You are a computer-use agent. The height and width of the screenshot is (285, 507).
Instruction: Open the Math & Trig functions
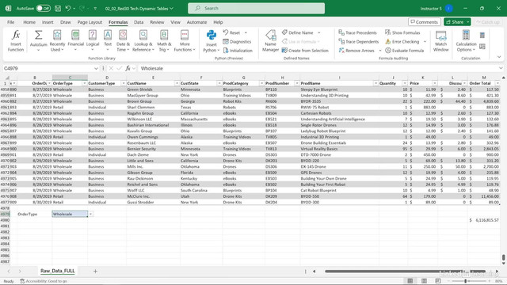(164, 40)
